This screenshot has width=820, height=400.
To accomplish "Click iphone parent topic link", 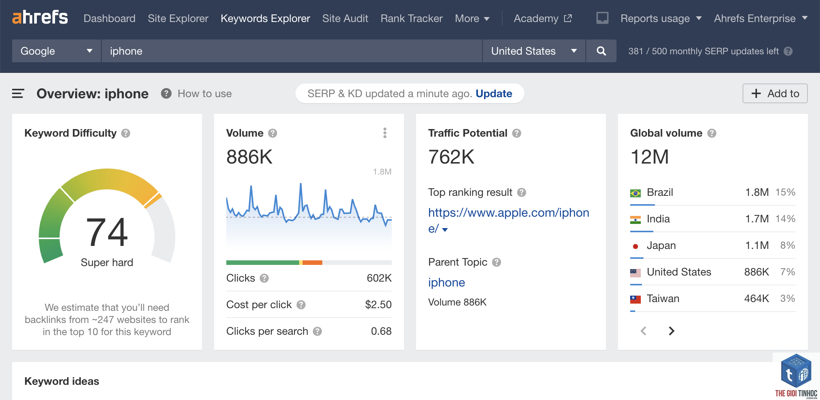I will tap(446, 282).
